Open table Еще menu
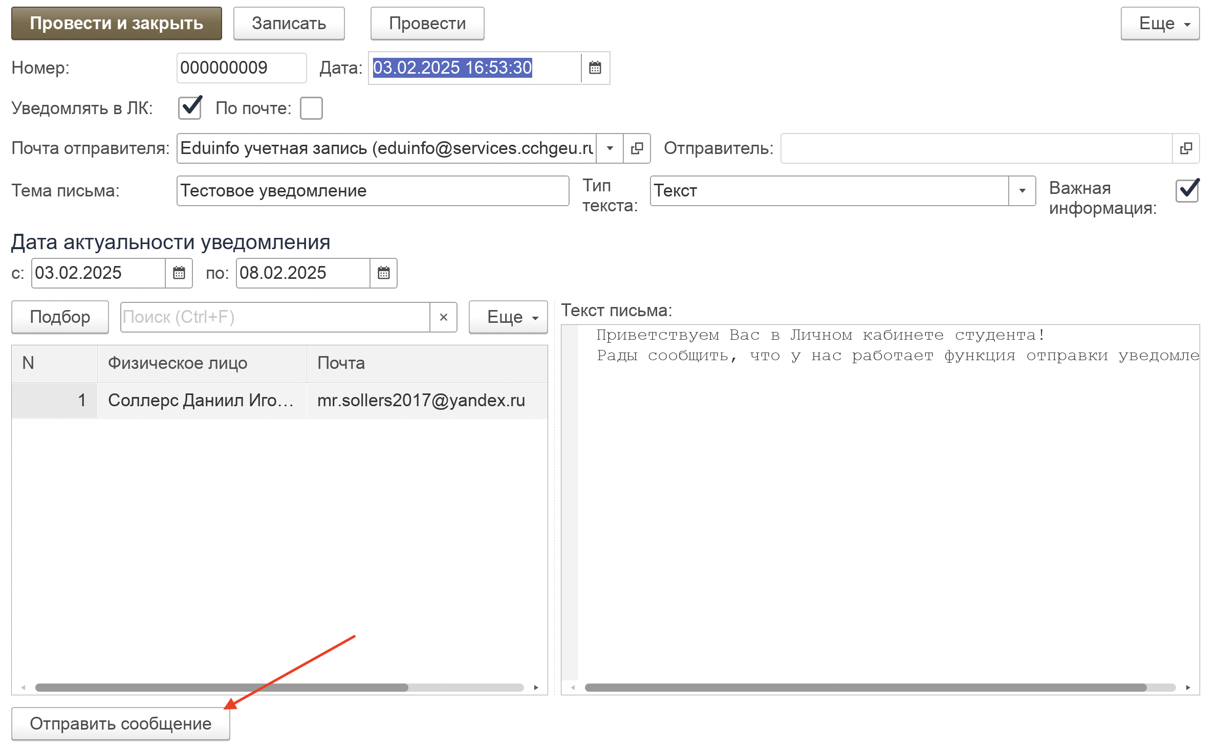The width and height of the screenshot is (1218, 749). pos(508,317)
